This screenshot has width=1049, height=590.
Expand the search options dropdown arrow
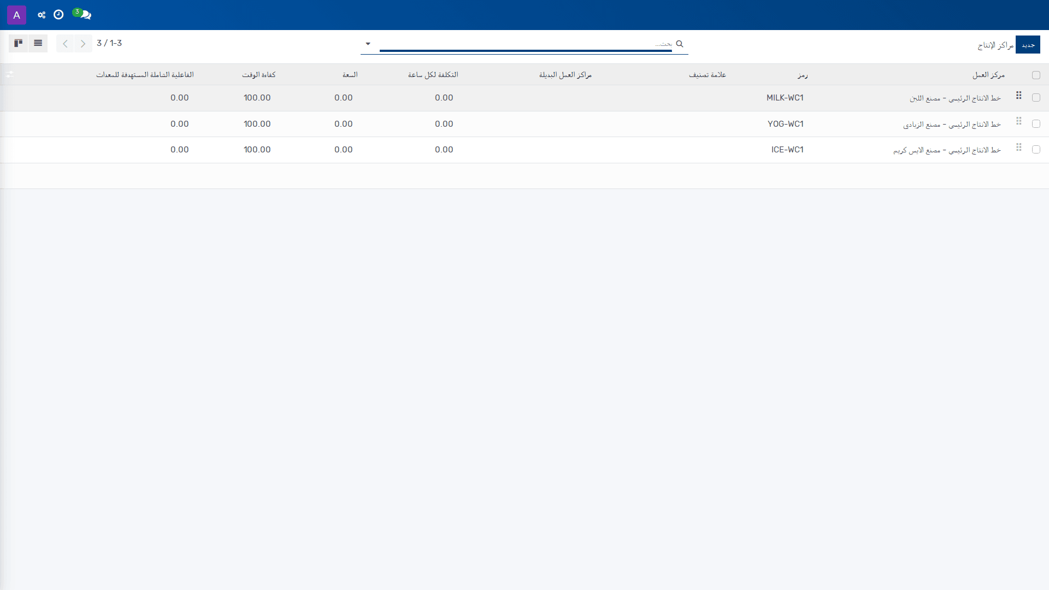click(x=368, y=44)
